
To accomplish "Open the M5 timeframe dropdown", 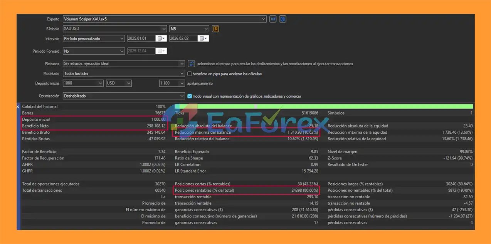I will click(x=206, y=29).
